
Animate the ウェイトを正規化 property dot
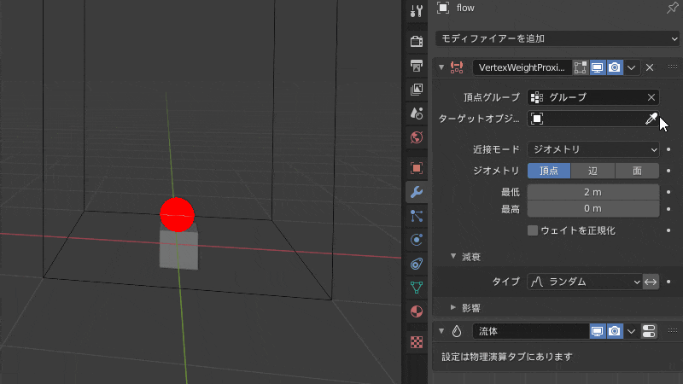pyautogui.click(x=668, y=230)
